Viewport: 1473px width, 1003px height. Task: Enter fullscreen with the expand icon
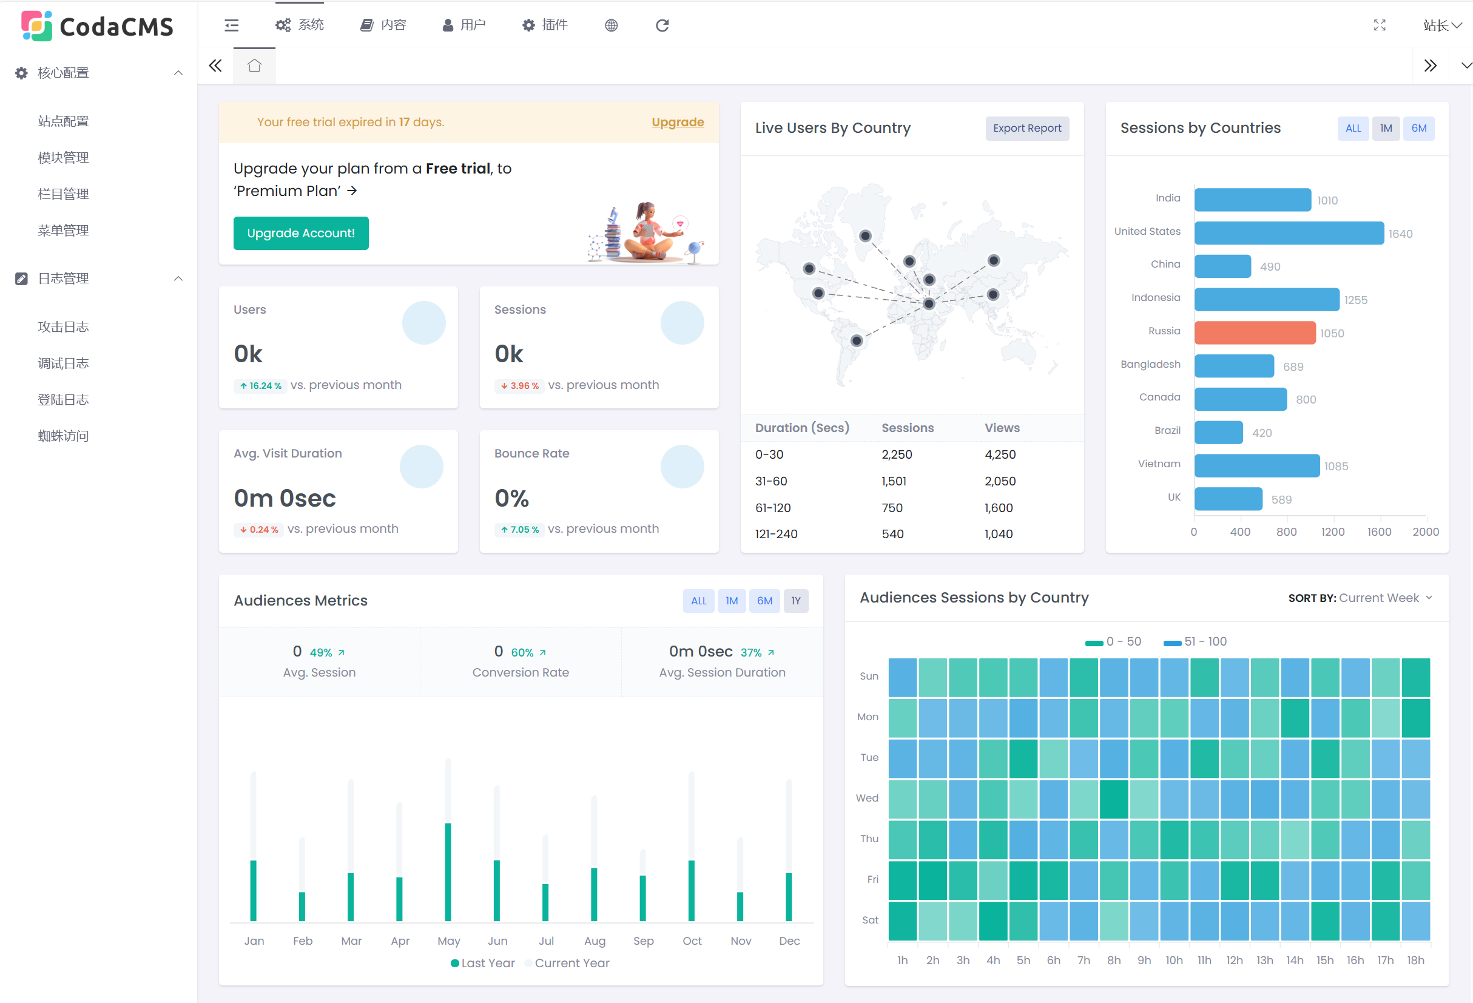[x=1379, y=25]
